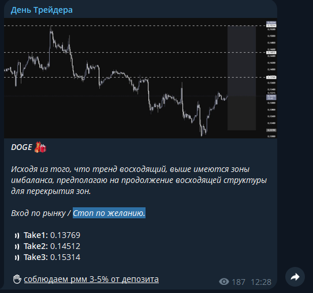The image size is (313, 293).
Task: Click the message timestamp 12:28
Action: pyautogui.click(x=261, y=282)
